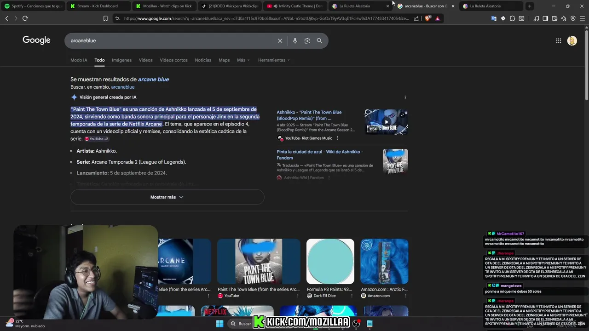Go back with the browser back arrow

coord(6,18)
